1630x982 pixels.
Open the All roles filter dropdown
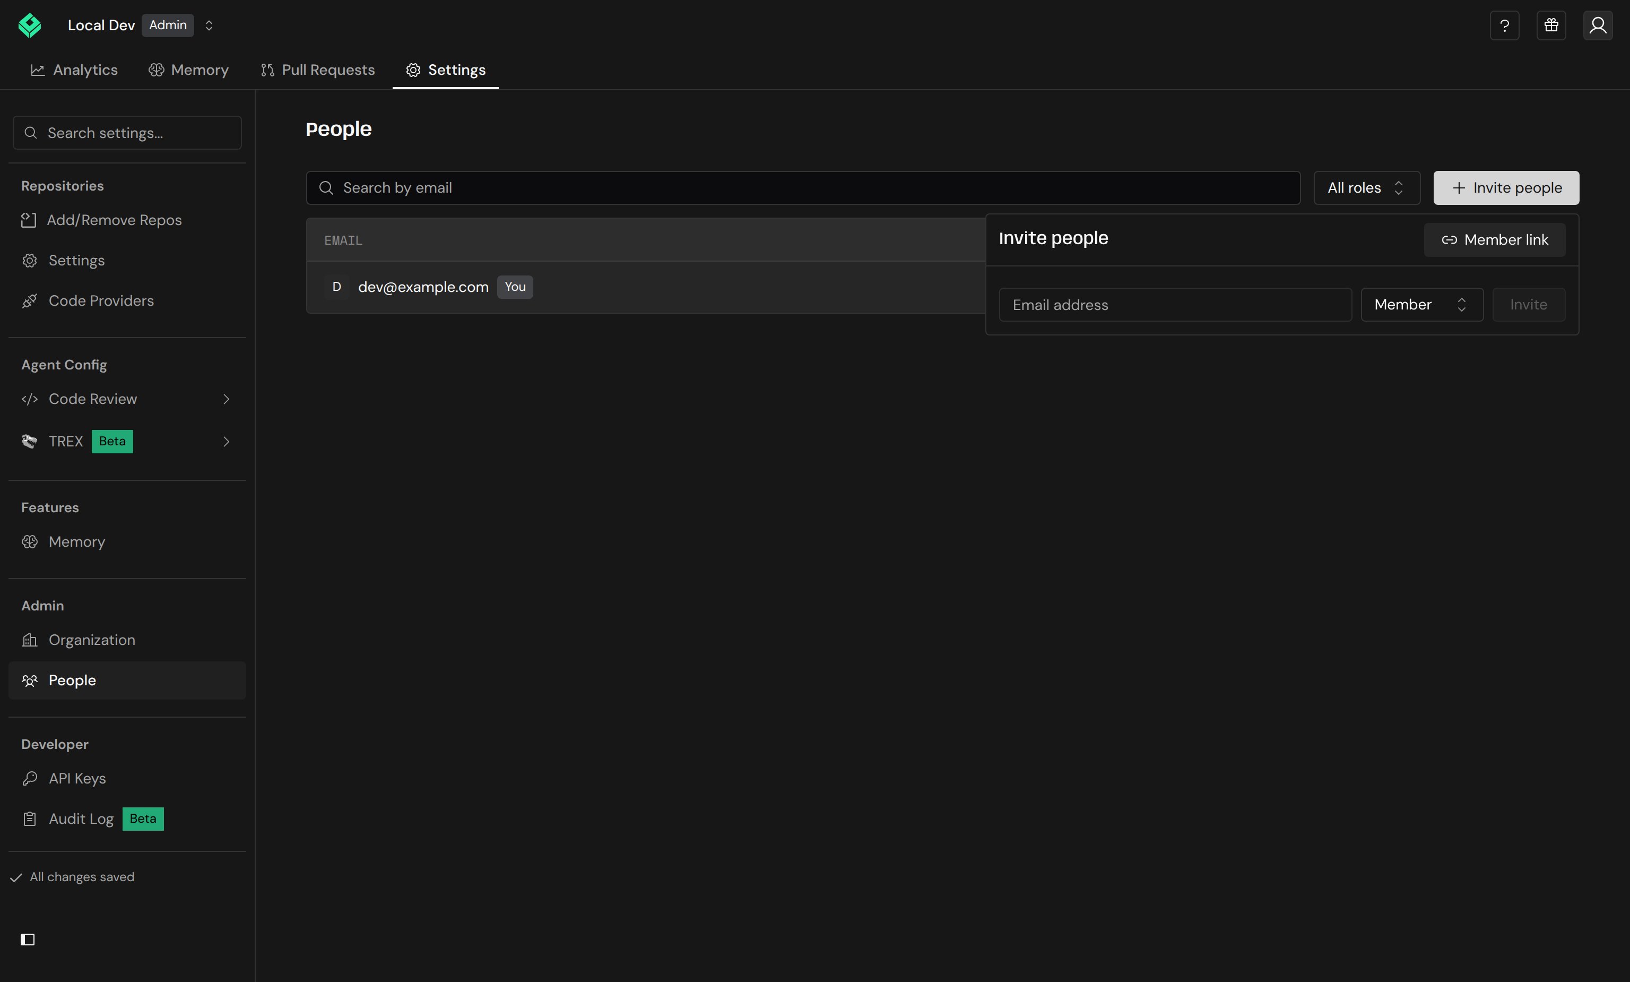click(1367, 188)
